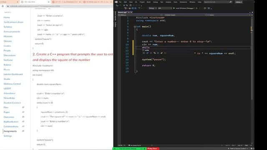This screenshot has width=267, height=150.
Task: Open TechConnect Zoom link
Action: click(x=13, y=22)
